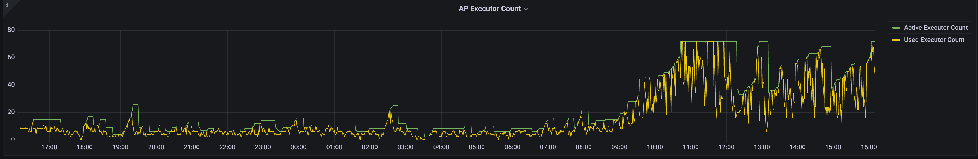The image size is (978, 159).
Task: Toggle the Used Executor Count legend series
Action: click(934, 40)
